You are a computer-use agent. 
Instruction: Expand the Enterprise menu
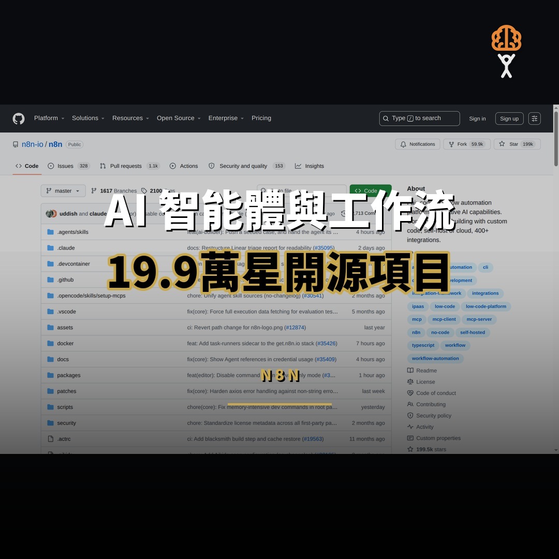pos(226,118)
